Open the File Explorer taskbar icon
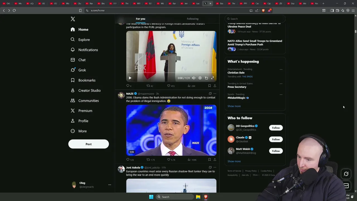The image size is (357, 201). 198,197
